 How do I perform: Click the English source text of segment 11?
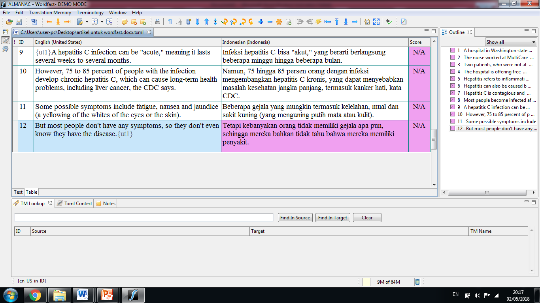tap(127, 111)
